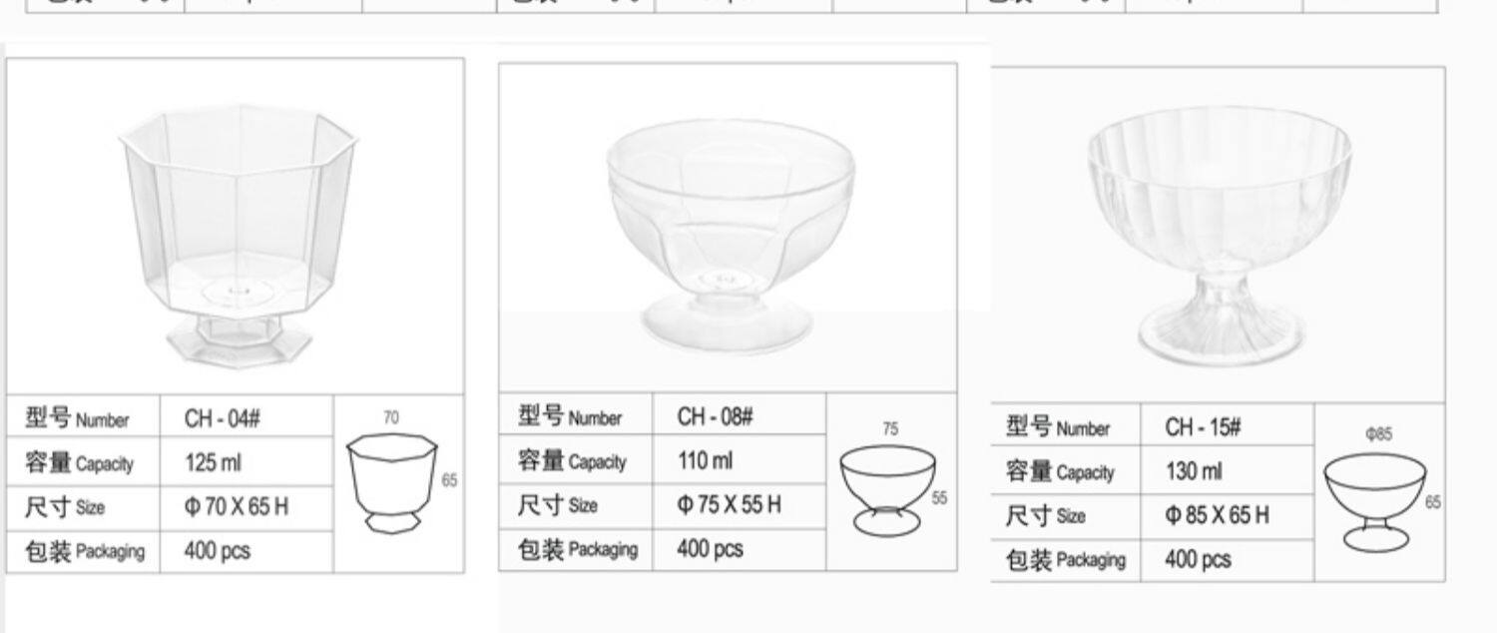The width and height of the screenshot is (1497, 633).
Task: Click the round CH-08# dessert bowl photo
Action: [x=731, y=238]
